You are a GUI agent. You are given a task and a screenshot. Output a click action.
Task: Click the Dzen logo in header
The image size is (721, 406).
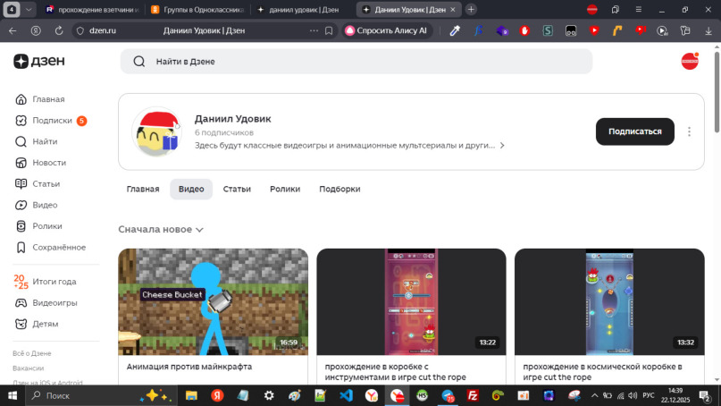click(38, 62)
